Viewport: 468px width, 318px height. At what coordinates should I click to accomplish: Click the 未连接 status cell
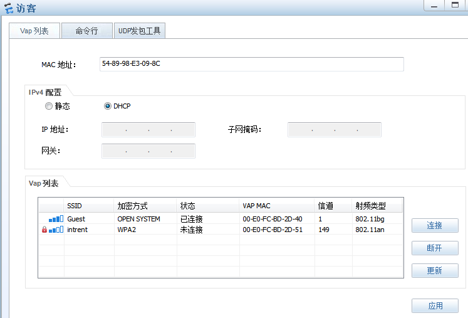tap(208, 230)
